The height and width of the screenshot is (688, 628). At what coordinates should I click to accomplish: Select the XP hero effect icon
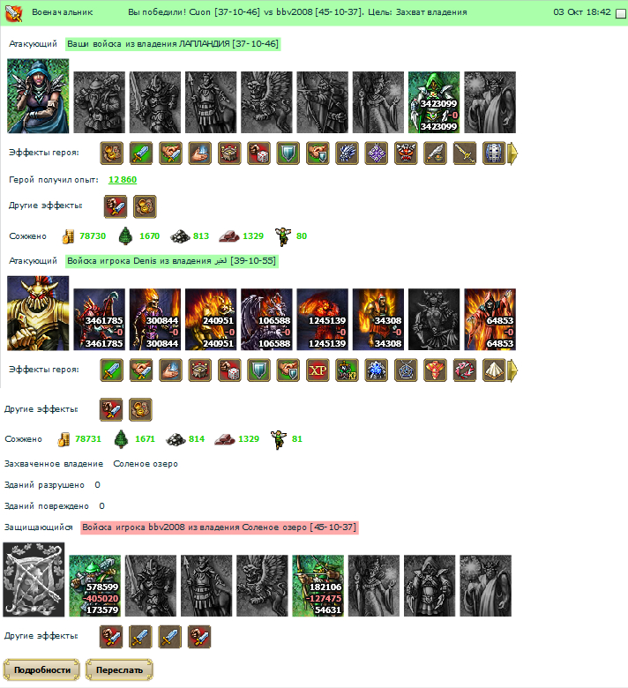318,370
